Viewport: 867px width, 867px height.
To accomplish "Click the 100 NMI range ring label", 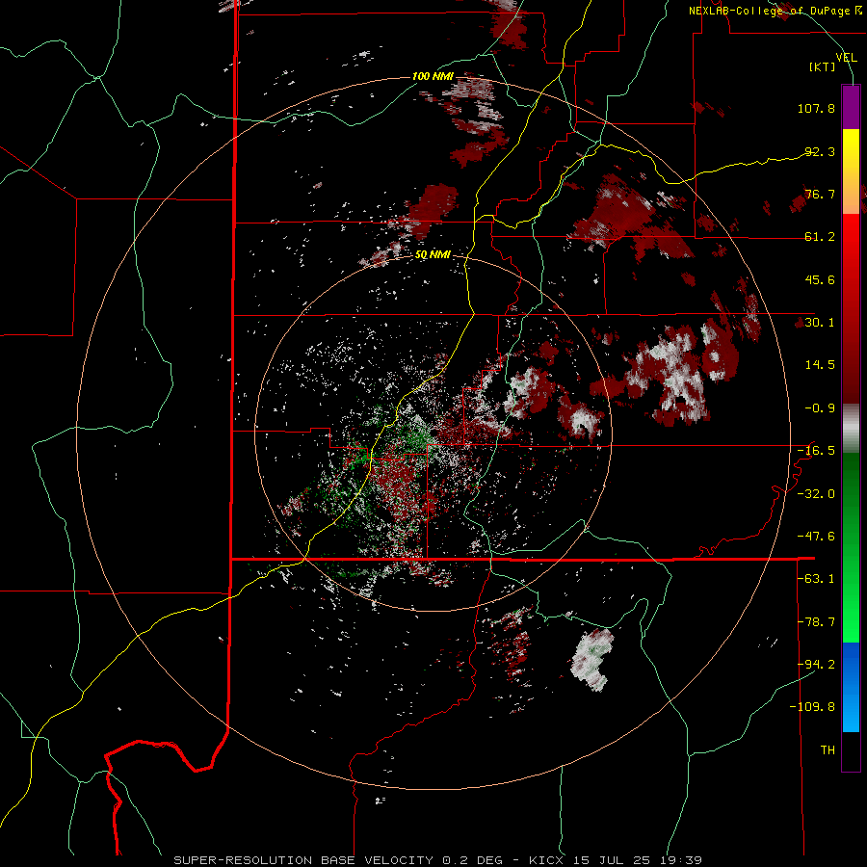I will coord(433,76).
